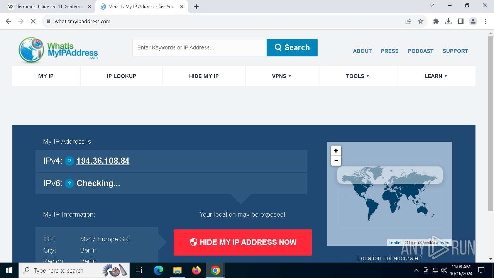Click the HIDE MY IP ADDRESS NOW button
This screenshot has height=278, width=494.
[x=243, y=242]
